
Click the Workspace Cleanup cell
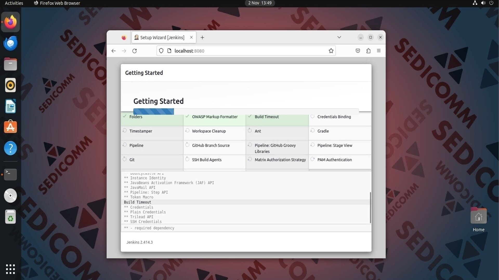pos(215,133)
